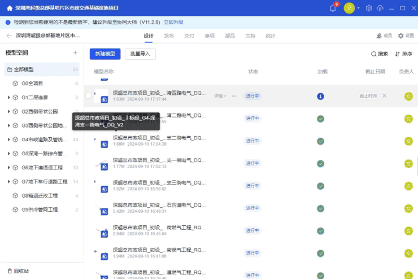Click the home icon in title bar
Viewport: 418px width, 279px height.
tap(10, 8)
